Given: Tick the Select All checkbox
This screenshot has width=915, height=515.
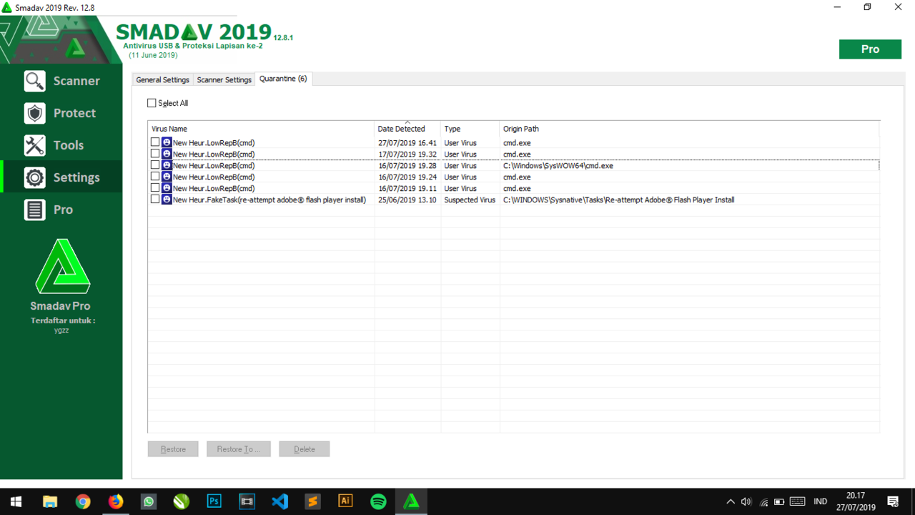Looking at the screenshot, I should (x=152, y=103).
